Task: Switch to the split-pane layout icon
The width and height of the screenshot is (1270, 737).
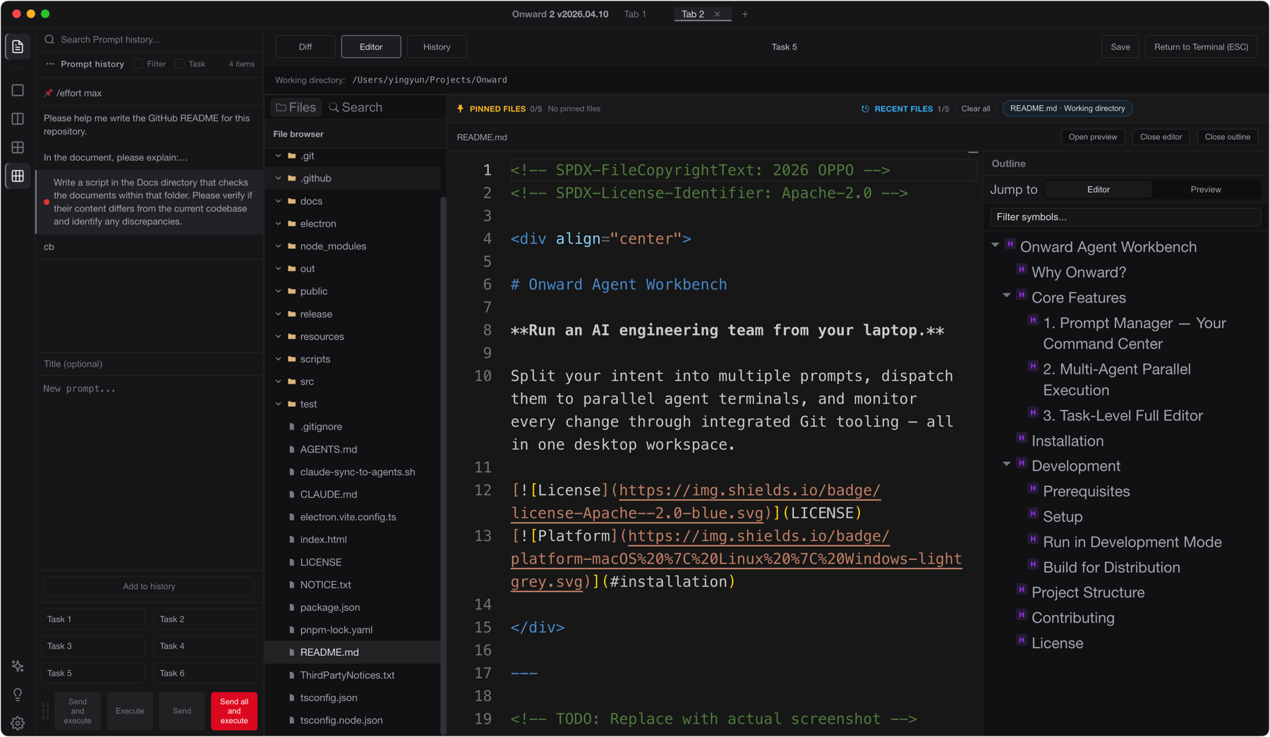Action: (x=17, y=118)
